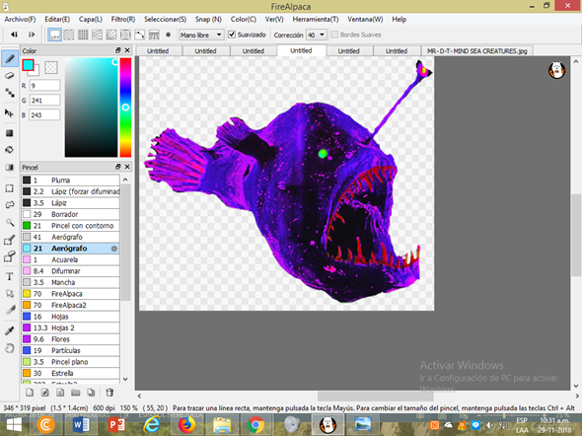582x436 pixels.
Task: Select the Pincel con contorno brush
Action: 70,226
